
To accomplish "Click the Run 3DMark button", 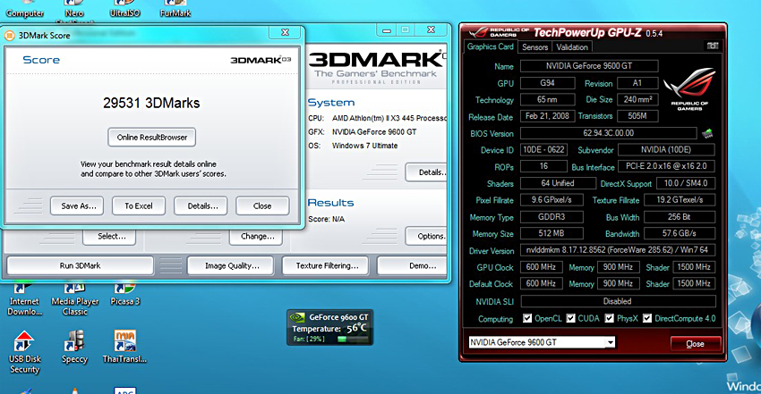I will click(x=80, y=265).
